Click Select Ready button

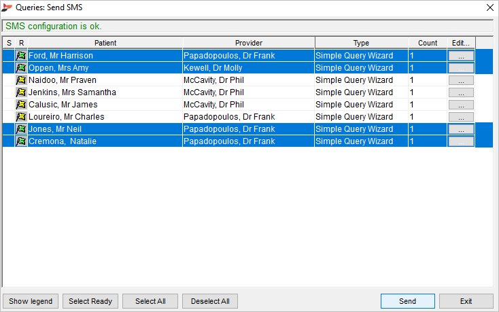tap(90, 301)
